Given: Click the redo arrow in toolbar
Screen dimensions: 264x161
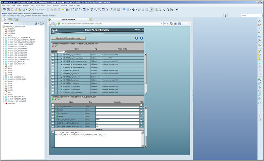Looking at the screenshot, I should point(42,10).
